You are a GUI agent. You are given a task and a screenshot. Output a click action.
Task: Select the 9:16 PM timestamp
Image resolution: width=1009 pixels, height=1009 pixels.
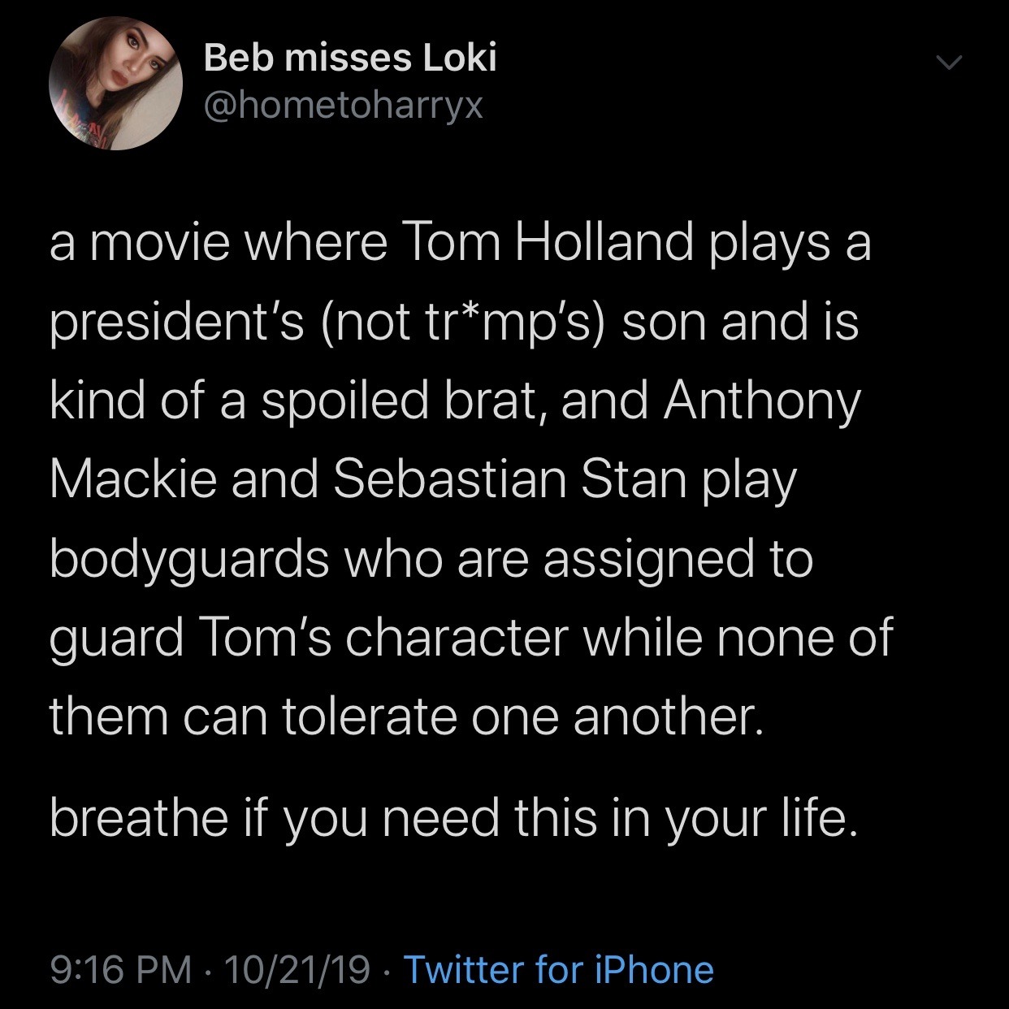(122, 969)
